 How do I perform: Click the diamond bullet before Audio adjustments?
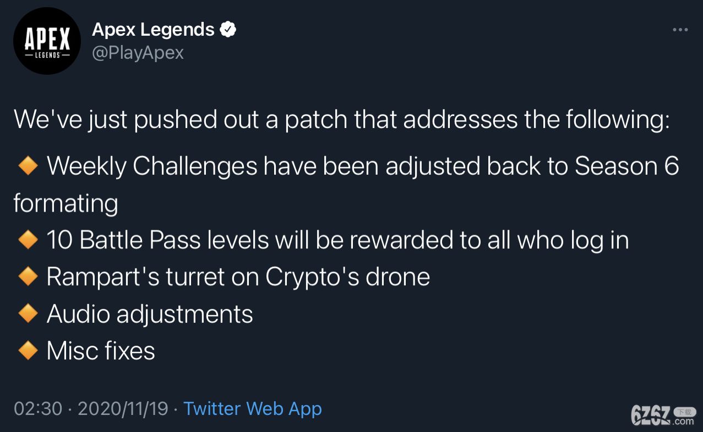(28, 314)
